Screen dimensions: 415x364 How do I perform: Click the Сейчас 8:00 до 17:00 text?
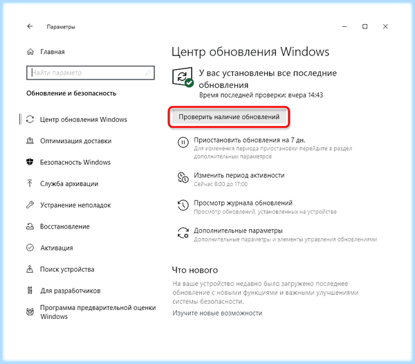pyautogui.click(x=221, y=184)
